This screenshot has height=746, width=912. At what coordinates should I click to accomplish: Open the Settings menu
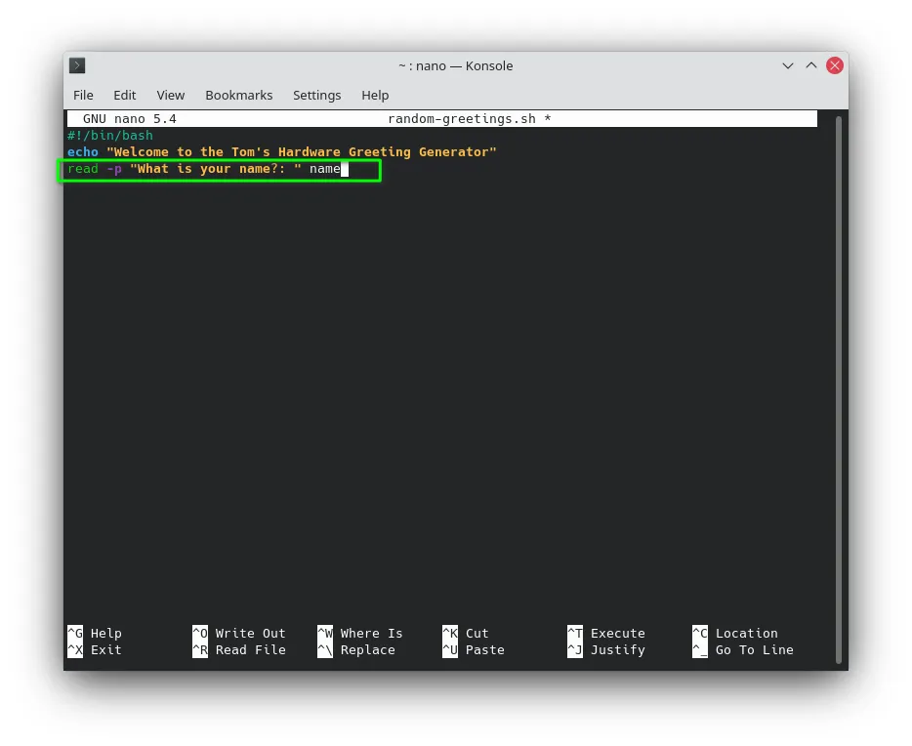(317, 96)
